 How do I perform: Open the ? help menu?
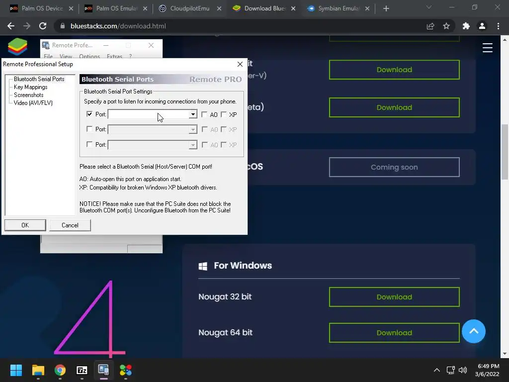[x=130, y=56]
